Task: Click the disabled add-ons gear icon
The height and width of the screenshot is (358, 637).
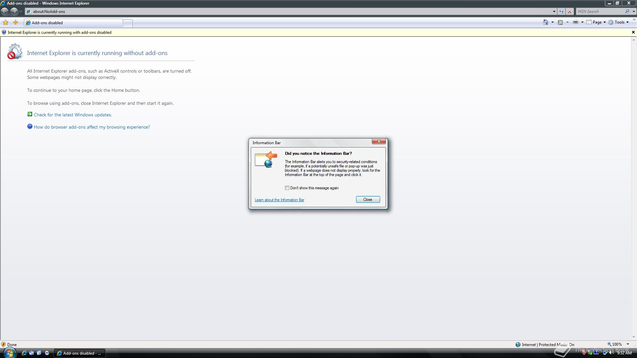Action: (15, 51)
